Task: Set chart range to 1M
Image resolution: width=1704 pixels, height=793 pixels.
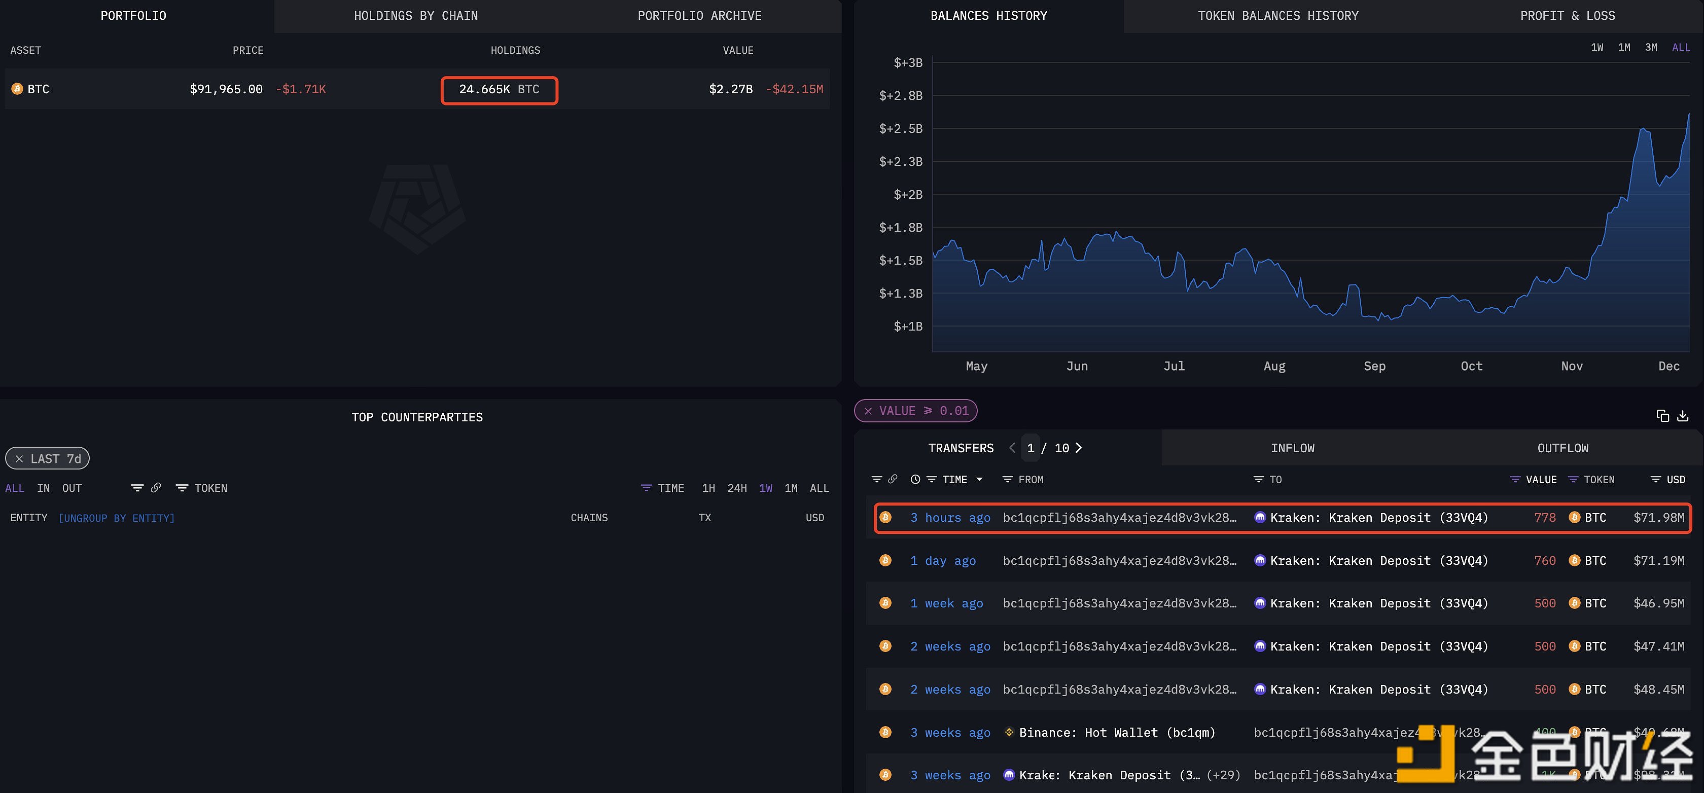Action: point(1624,47)
